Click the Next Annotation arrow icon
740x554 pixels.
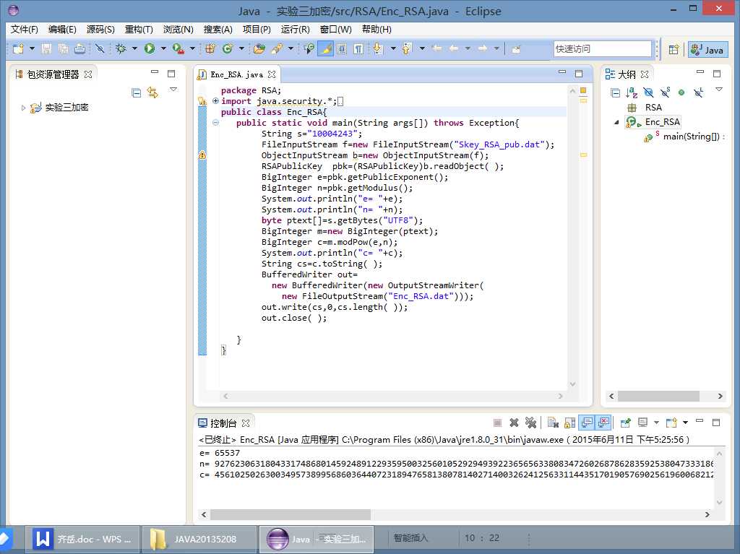tap(377, 48)
